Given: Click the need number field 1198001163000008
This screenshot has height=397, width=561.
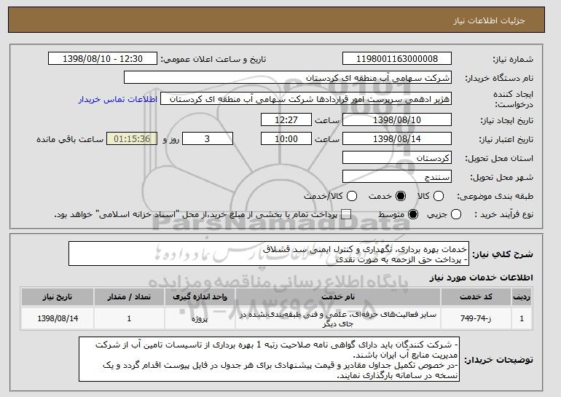Looking at the screenshot, I should click(397, 59).
